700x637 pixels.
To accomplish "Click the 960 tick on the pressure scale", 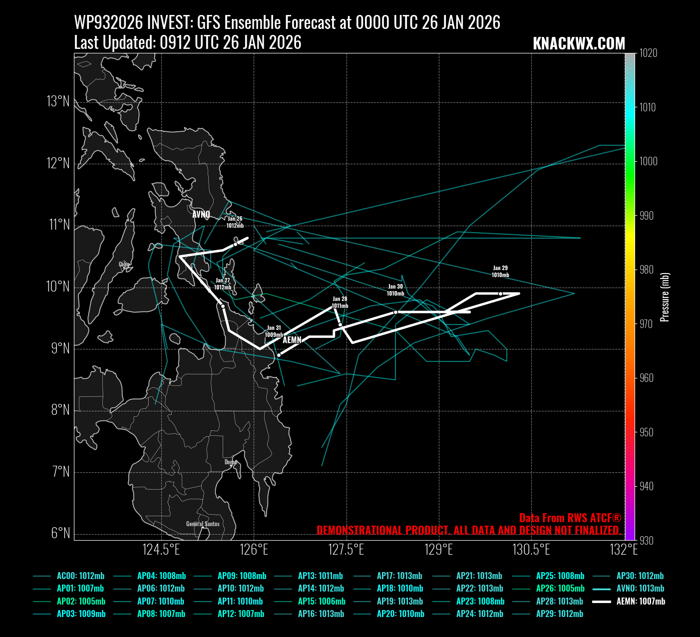I will pyautogui.click(x=646, y=378).
